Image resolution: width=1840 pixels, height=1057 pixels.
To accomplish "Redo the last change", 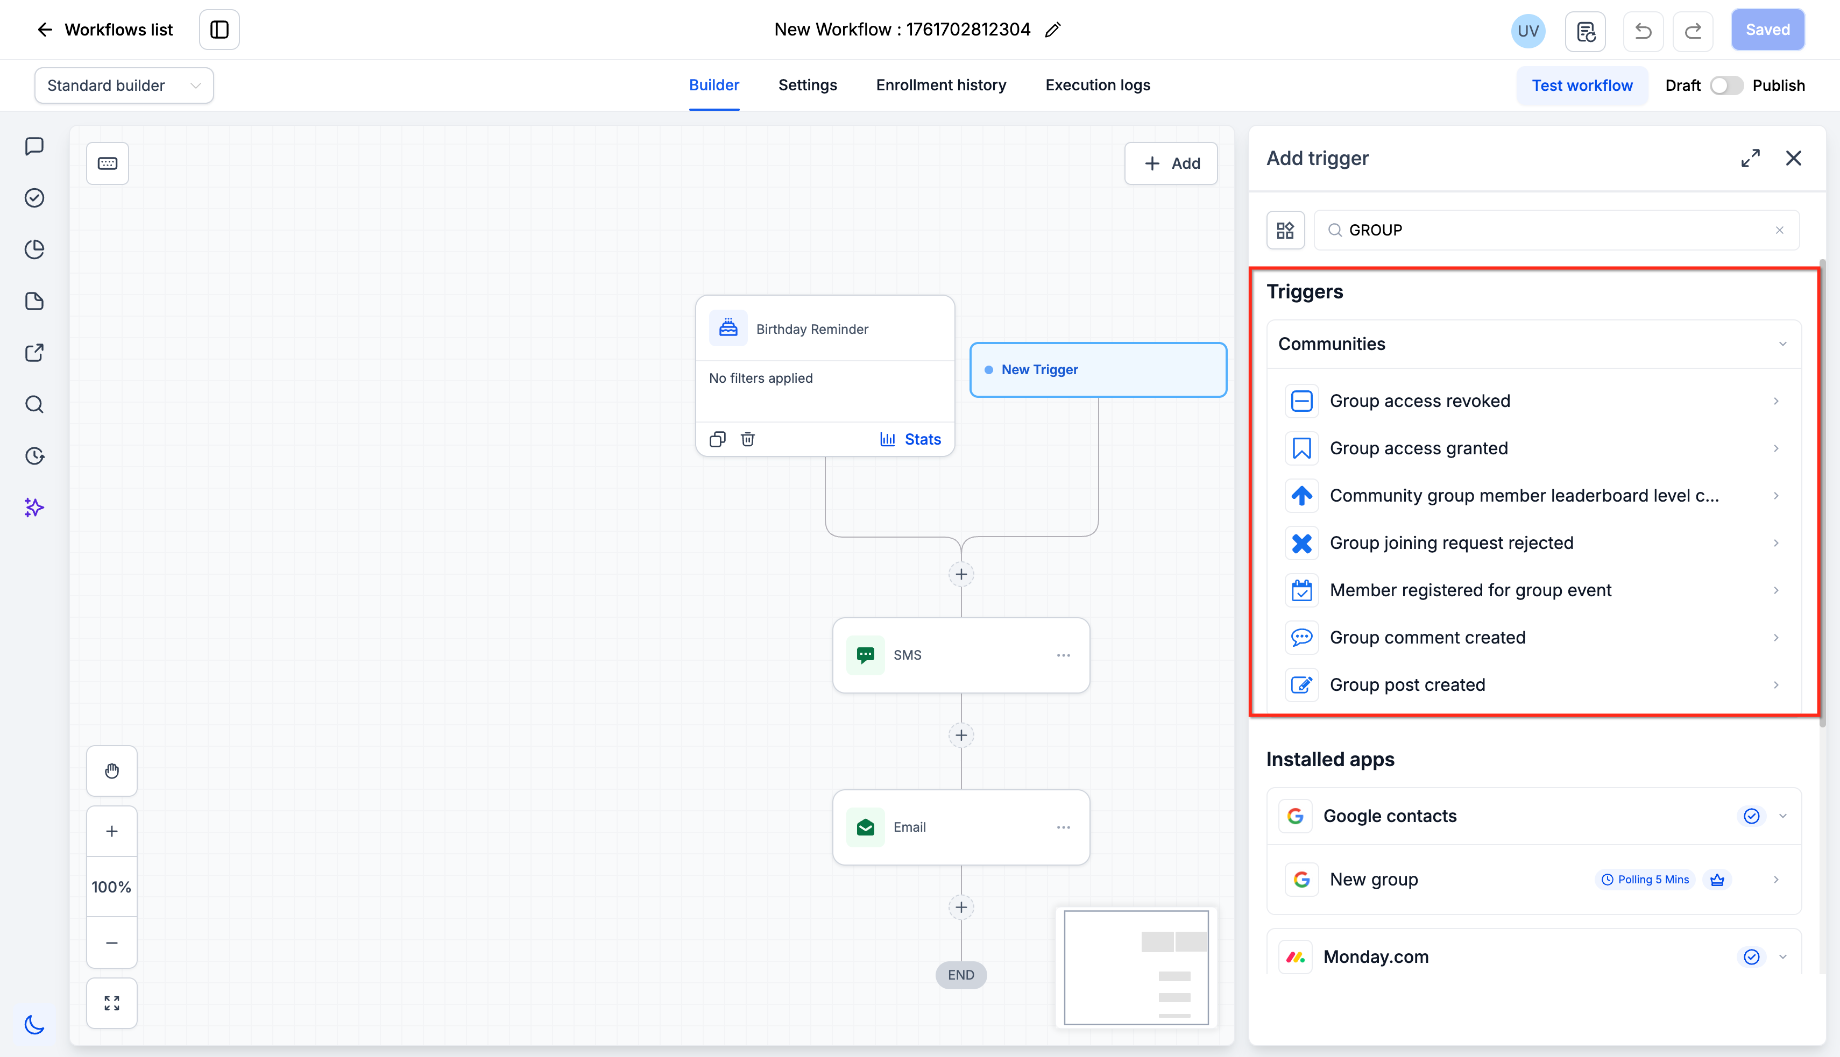I will coord(1693,31).
